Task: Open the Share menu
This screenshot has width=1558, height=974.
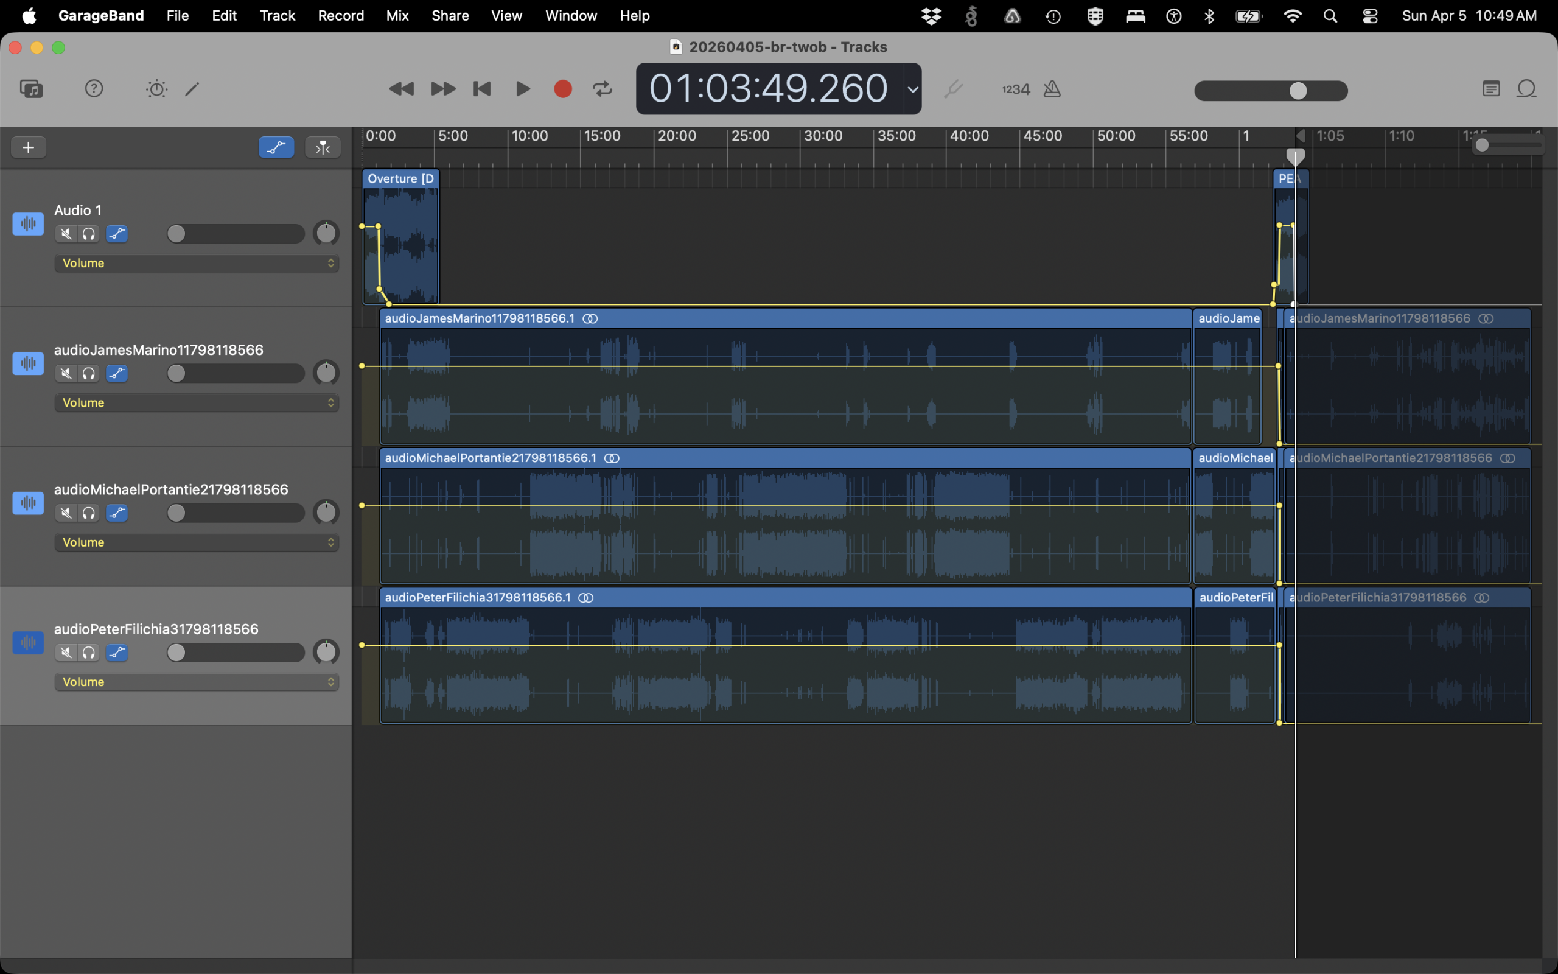Action: pos(450,15)
